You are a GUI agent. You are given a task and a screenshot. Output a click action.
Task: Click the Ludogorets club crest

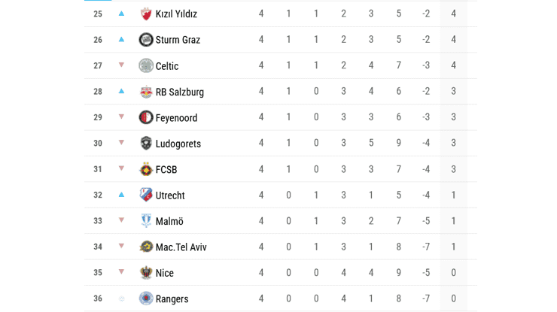pos(146,144)
